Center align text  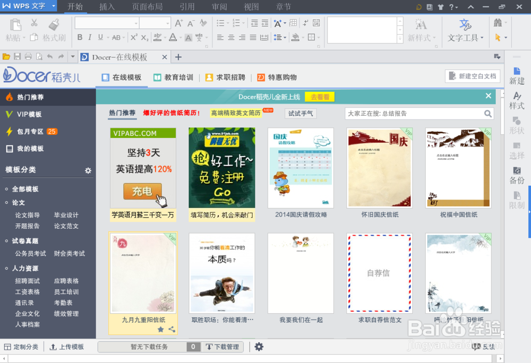[x=232, y=37]
